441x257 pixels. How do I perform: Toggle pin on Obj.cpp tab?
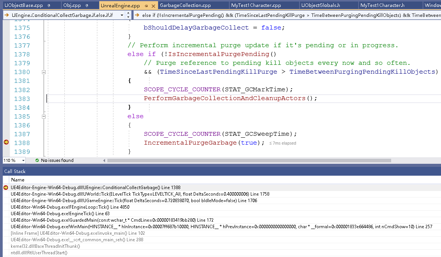[x=87, y=5]
